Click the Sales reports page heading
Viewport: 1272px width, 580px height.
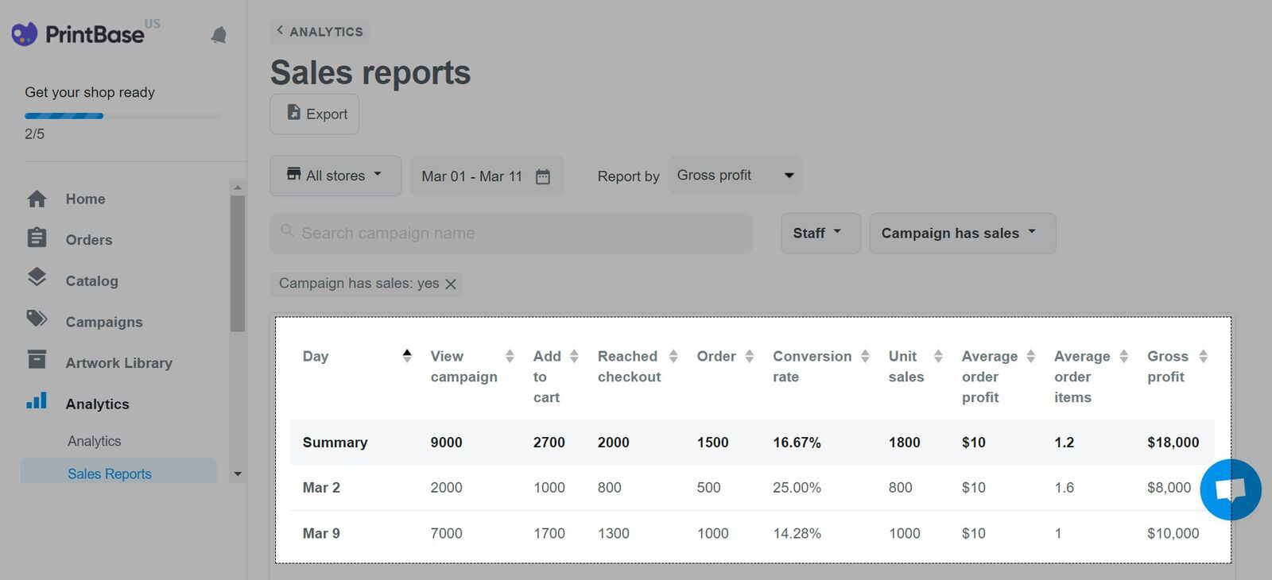[x=370, y=72]
